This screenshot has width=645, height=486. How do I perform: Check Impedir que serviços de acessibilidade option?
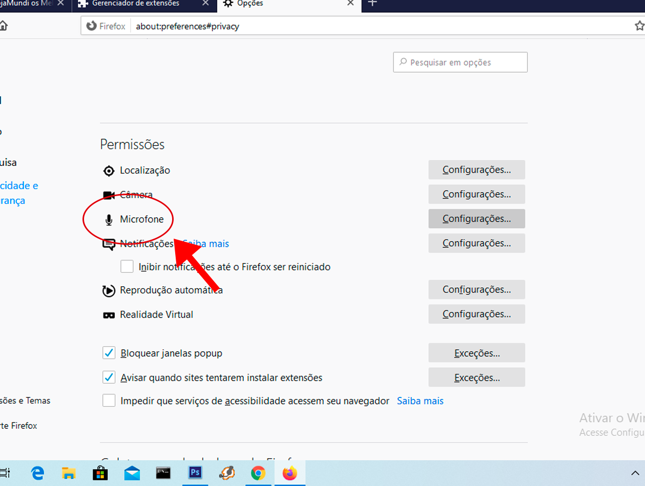click(x=109, y=400)
